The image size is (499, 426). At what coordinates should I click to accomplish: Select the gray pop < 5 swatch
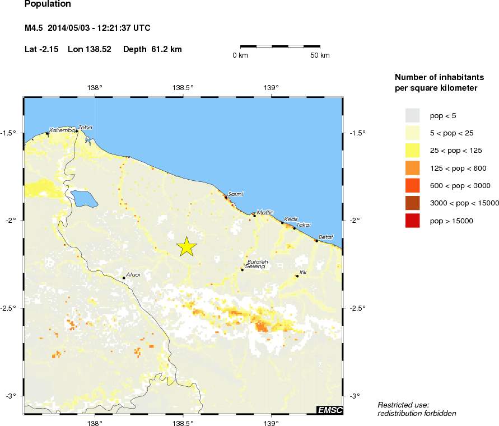(x=412, y=115)
